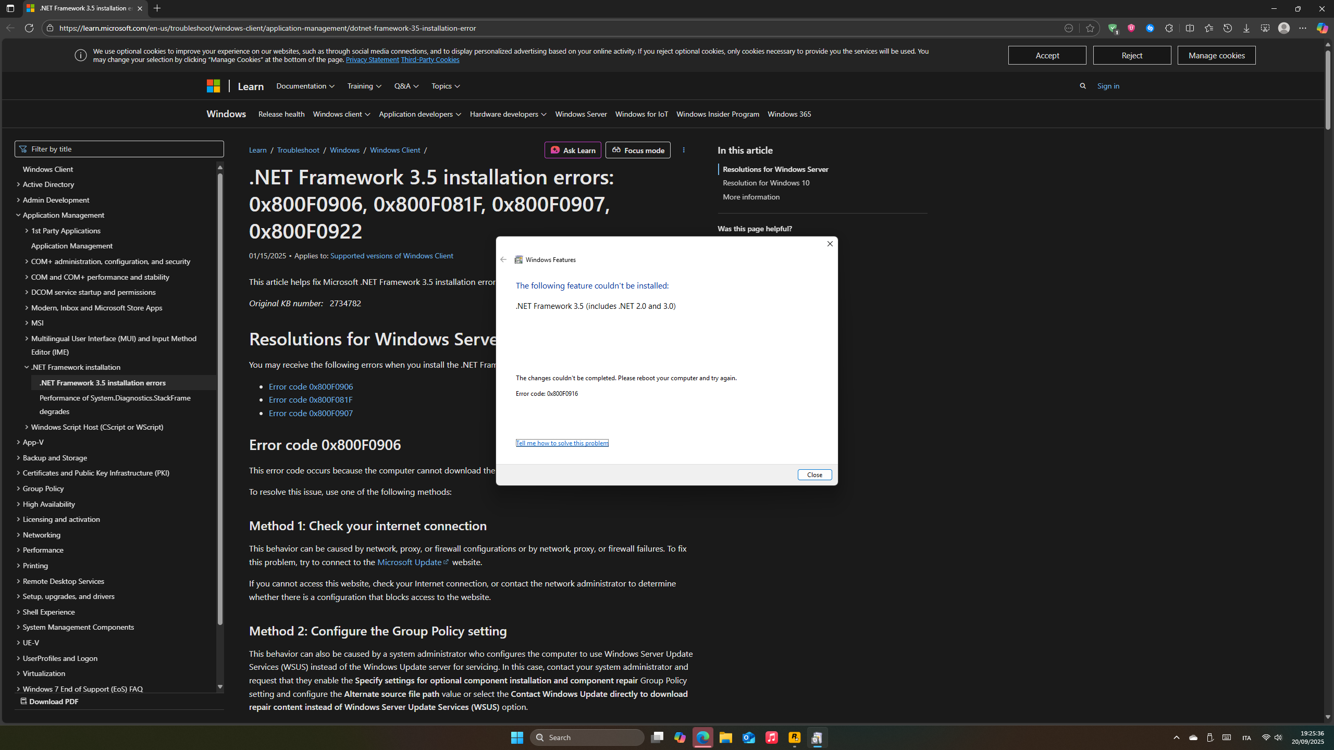The height and width of the screenshot is (750, 1334).
Task: Open more actions menu beside Focus mode
Action: [684, 150]
